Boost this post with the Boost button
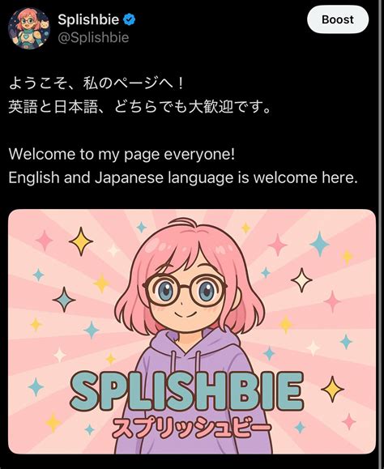384x469 pixels. click(x=338, y=19)
